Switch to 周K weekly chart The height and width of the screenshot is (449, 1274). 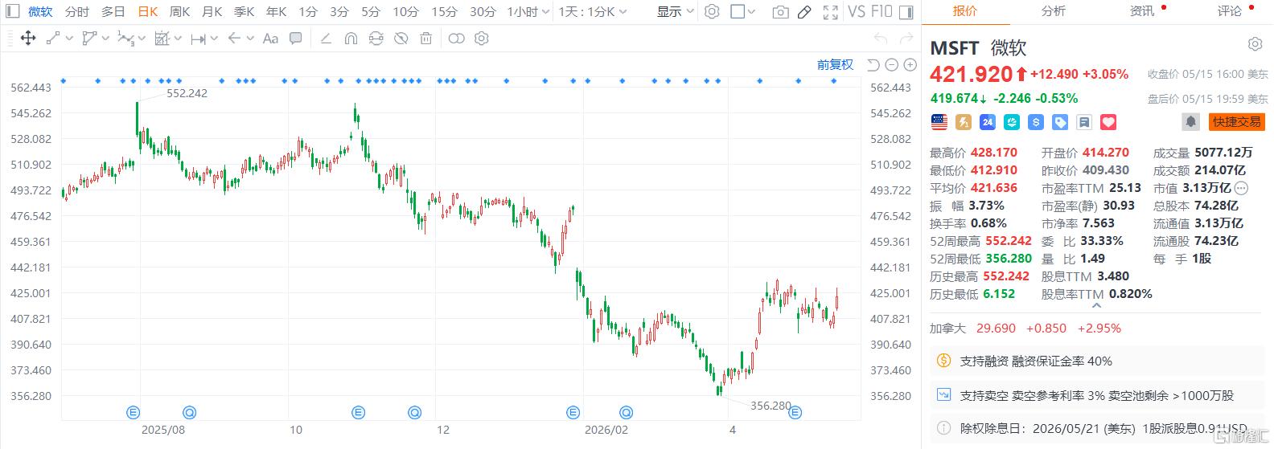(x=179, y=11)
